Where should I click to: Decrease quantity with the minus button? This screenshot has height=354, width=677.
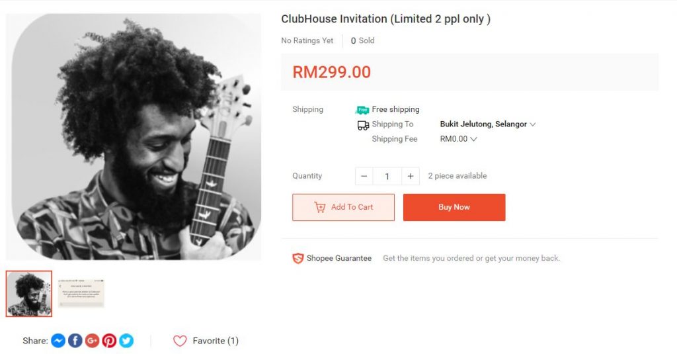364,176
